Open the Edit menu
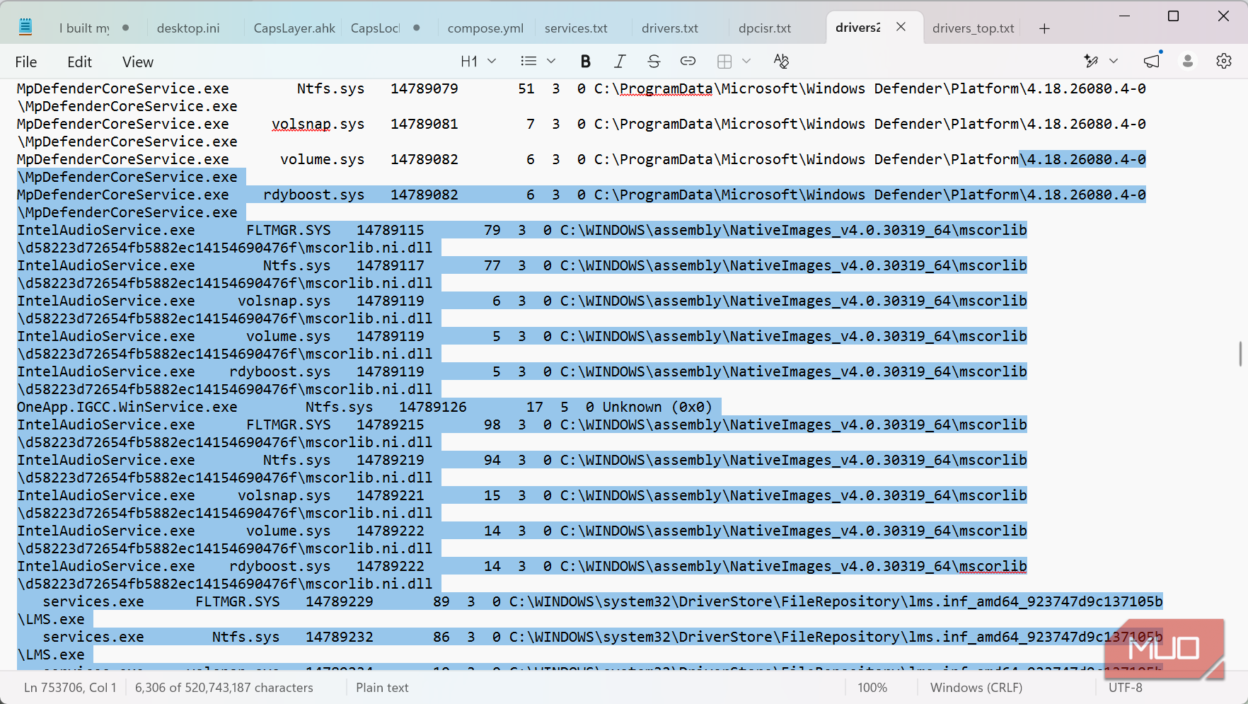Viewport: 1248px width, 704px height. point(79,62)
